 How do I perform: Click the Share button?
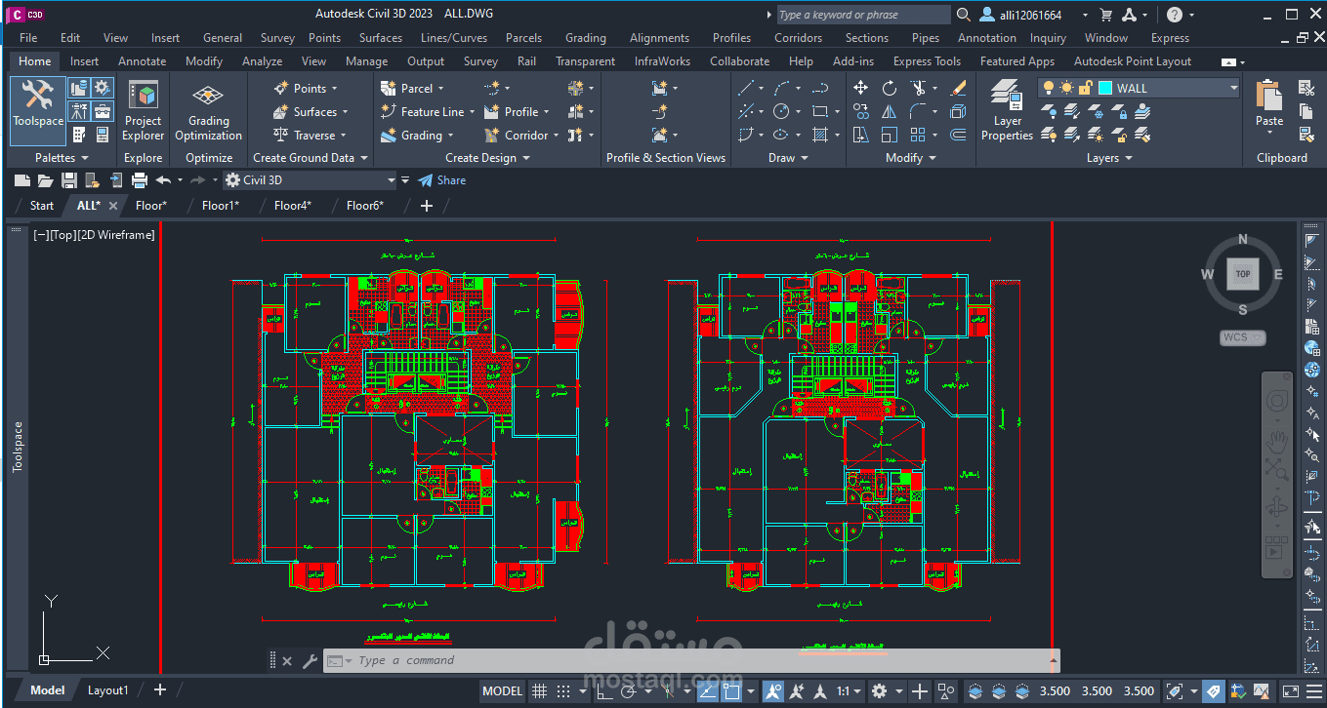coord(442,180)
